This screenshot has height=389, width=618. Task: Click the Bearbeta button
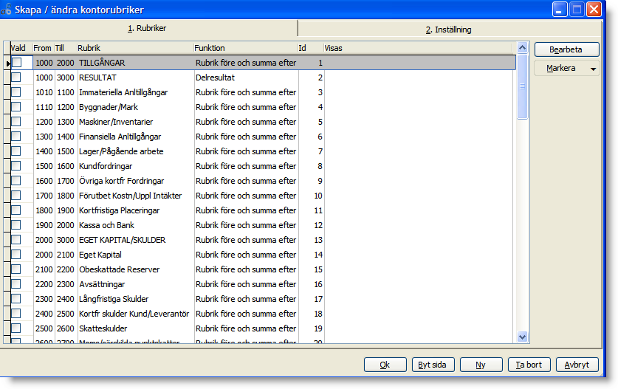[567, 49]
